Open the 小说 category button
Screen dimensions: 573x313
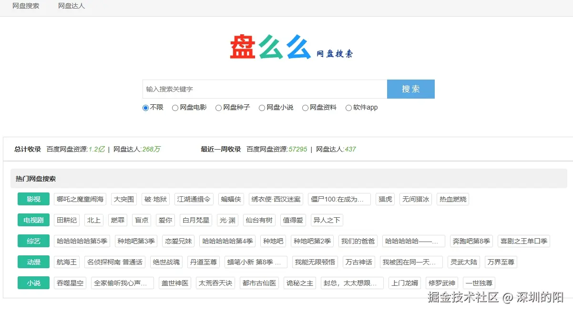[33, 283]
